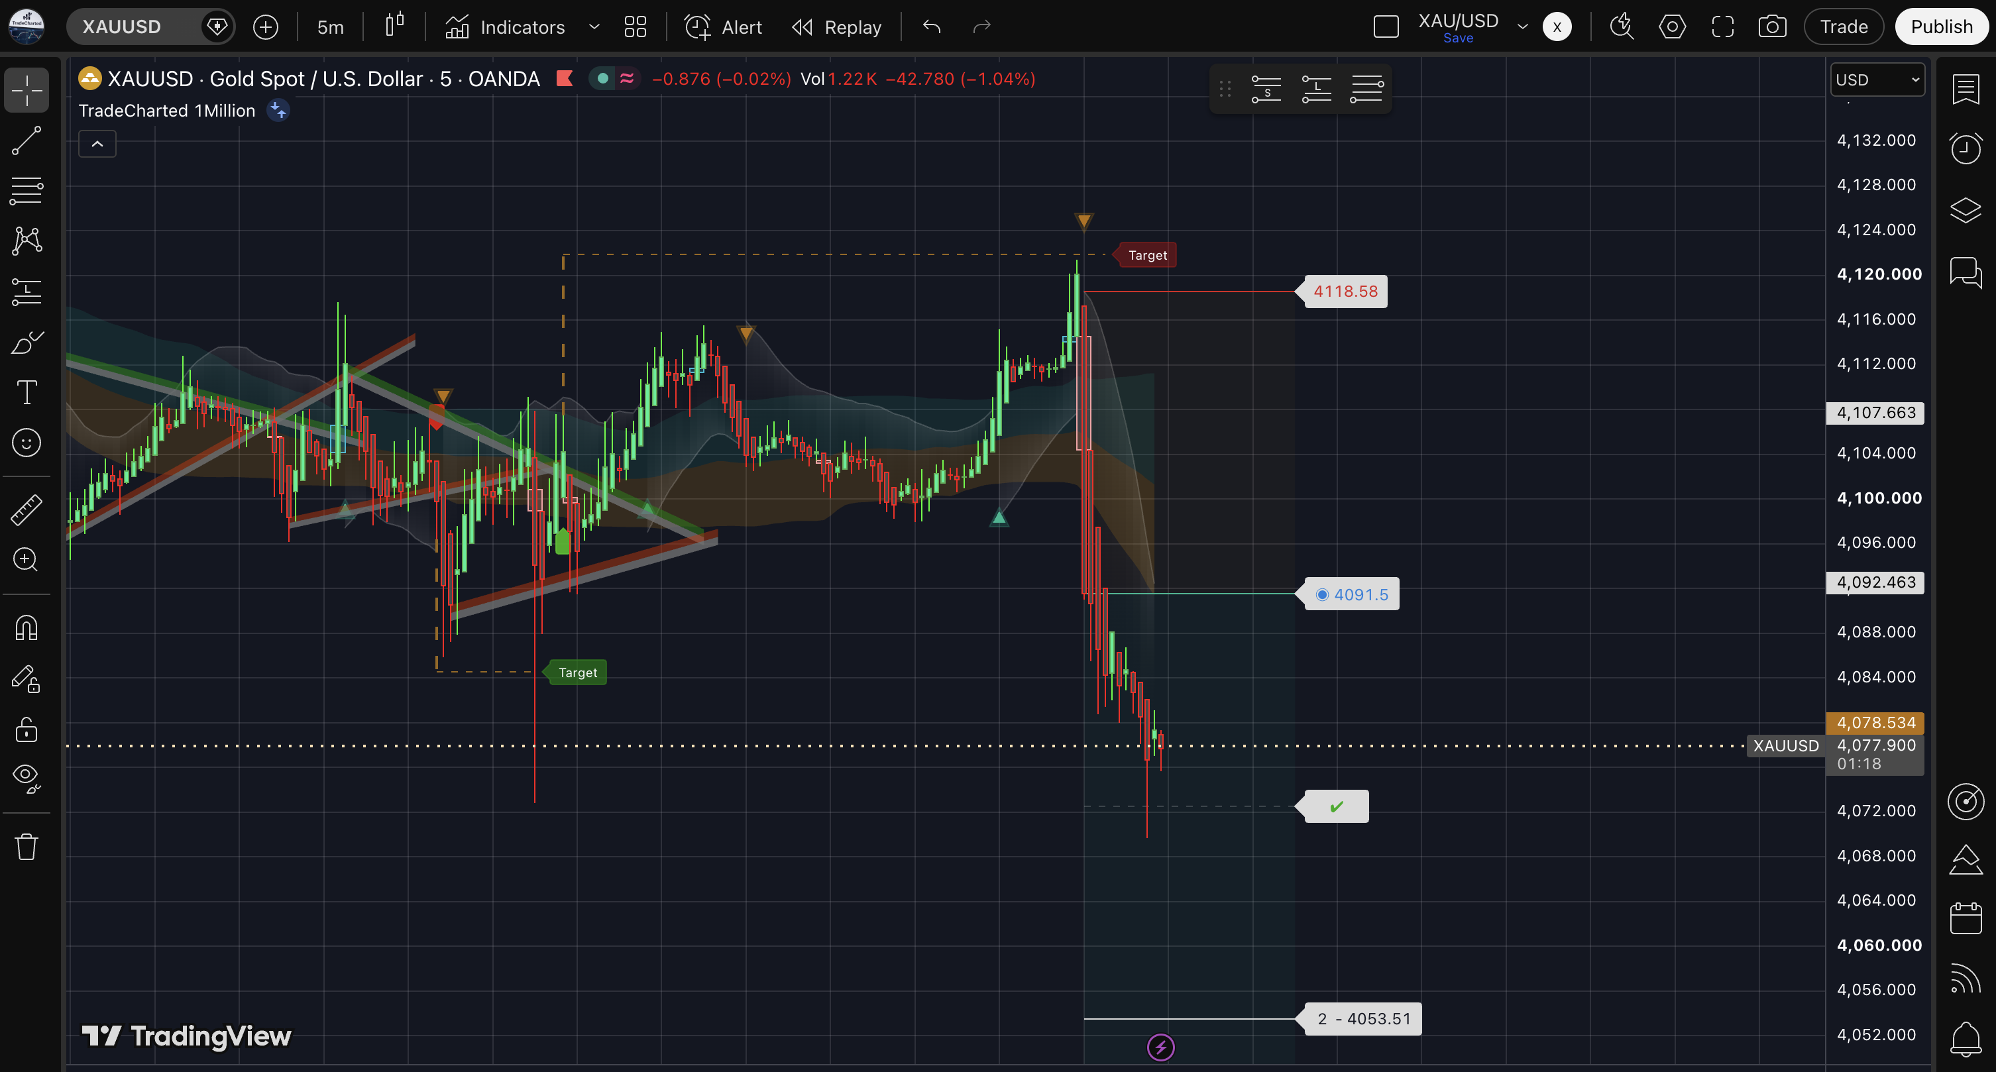Save the XAU/USD layout
The image size is (1996, 1072).
1457,38
